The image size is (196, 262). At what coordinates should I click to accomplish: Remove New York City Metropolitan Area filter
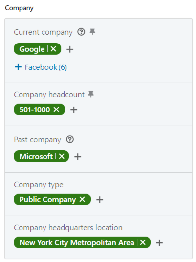(x=143, y=242)
